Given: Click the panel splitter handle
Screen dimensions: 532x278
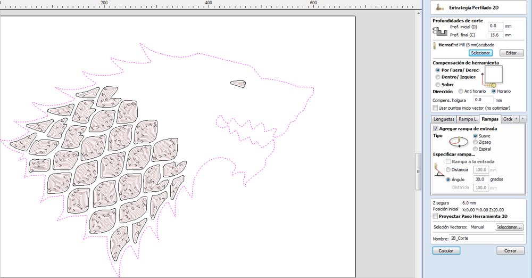Looking at the screenshot, I should (x=418, y=171).
